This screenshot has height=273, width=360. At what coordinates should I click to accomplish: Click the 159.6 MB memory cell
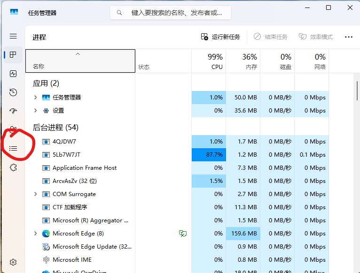point(243,234)
